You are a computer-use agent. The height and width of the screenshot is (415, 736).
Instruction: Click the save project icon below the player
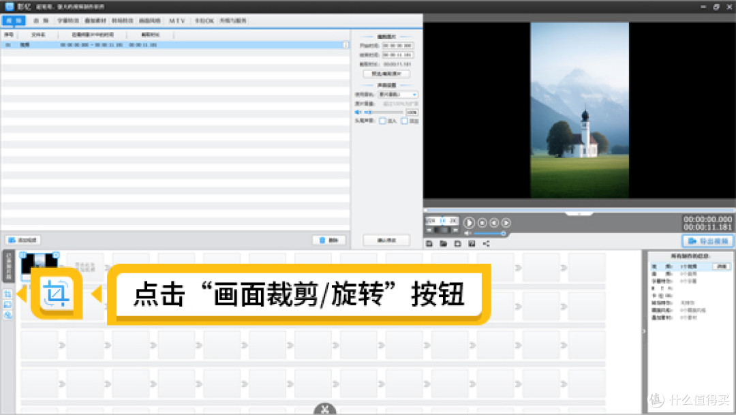pos(429,243)
